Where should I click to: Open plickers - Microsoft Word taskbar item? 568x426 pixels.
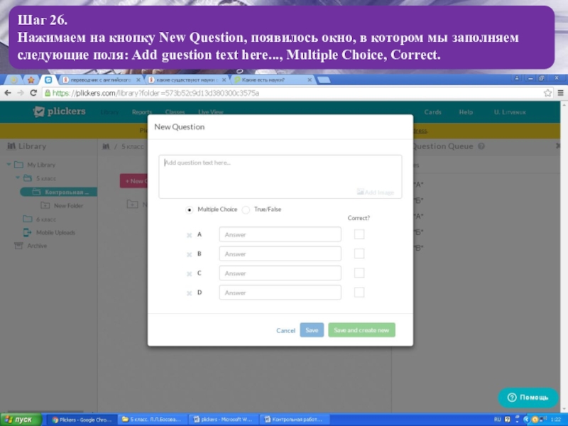coord(224,420)
